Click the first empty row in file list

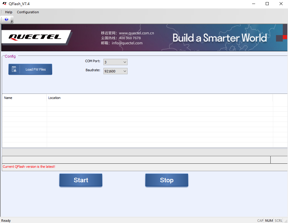click(x=138, y=104)
